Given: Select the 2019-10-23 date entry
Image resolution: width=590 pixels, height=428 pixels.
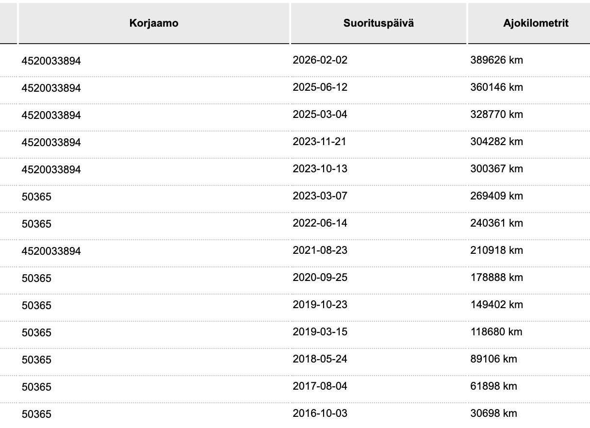Looking at the screenshot, I should (x=320, y=305).
